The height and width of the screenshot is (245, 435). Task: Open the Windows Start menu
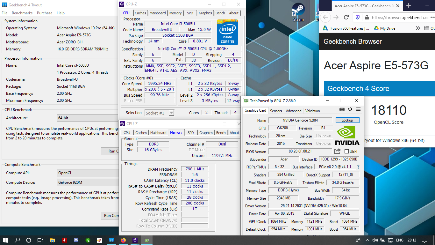(6, 240)
